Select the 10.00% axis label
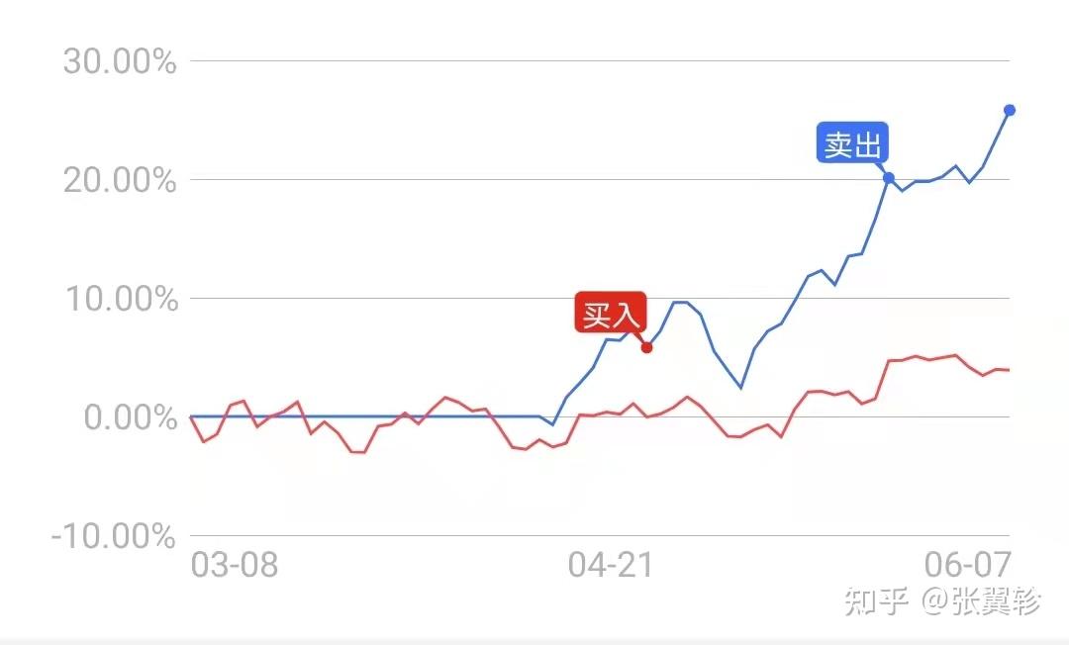Image resolution: width=1069 pixels, height=645 pixels. click(120, 299)
